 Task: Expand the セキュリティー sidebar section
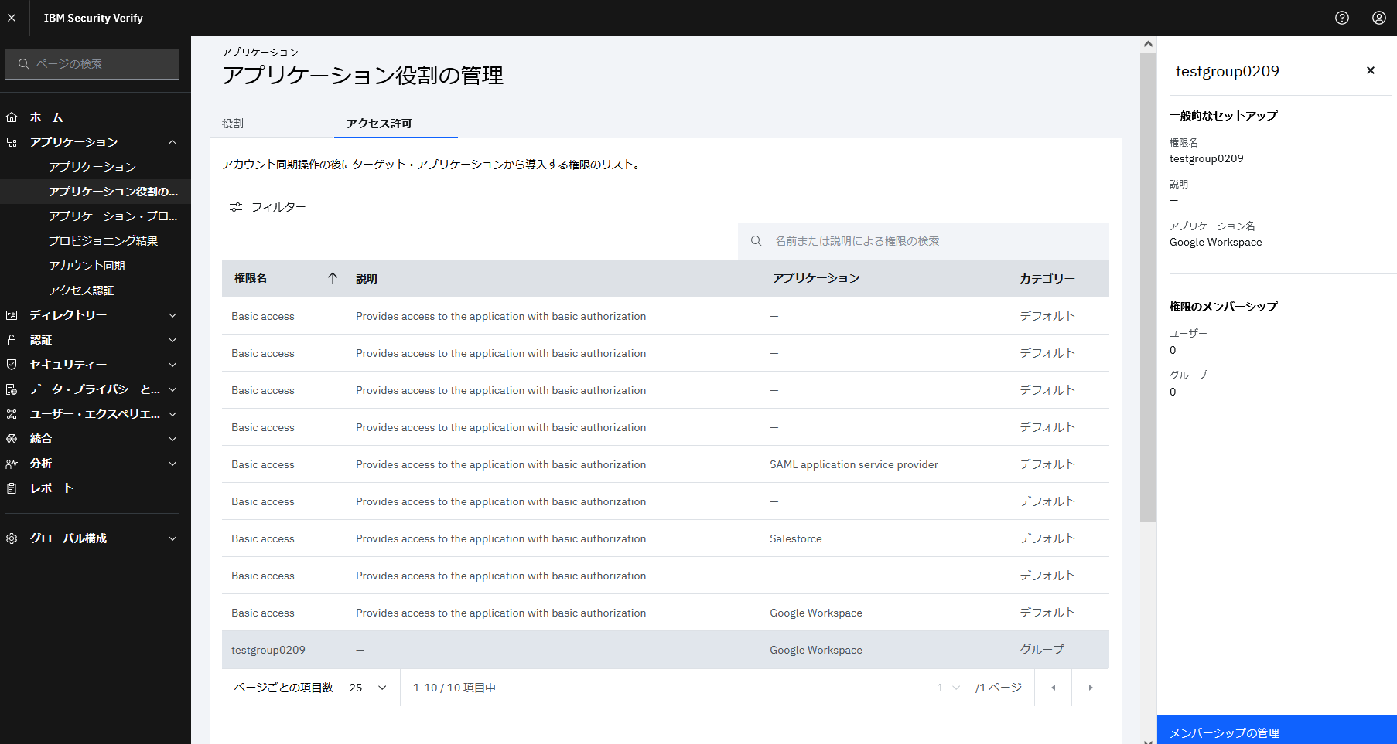tap(172, 365)
